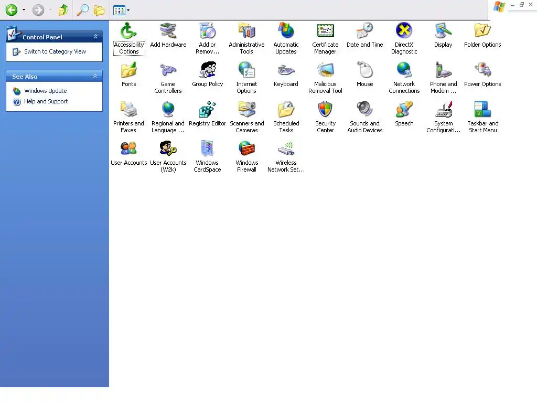
Task: Open Regional and Language options
Action: point(168,117)
